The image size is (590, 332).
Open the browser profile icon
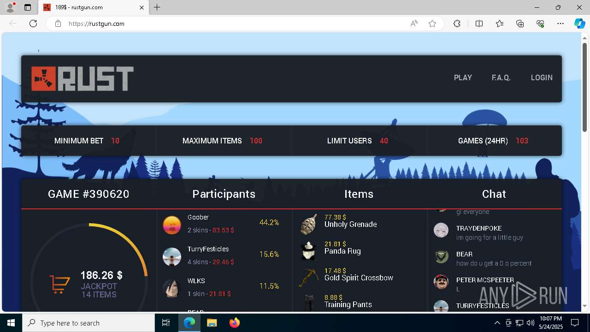pos(10,7)
